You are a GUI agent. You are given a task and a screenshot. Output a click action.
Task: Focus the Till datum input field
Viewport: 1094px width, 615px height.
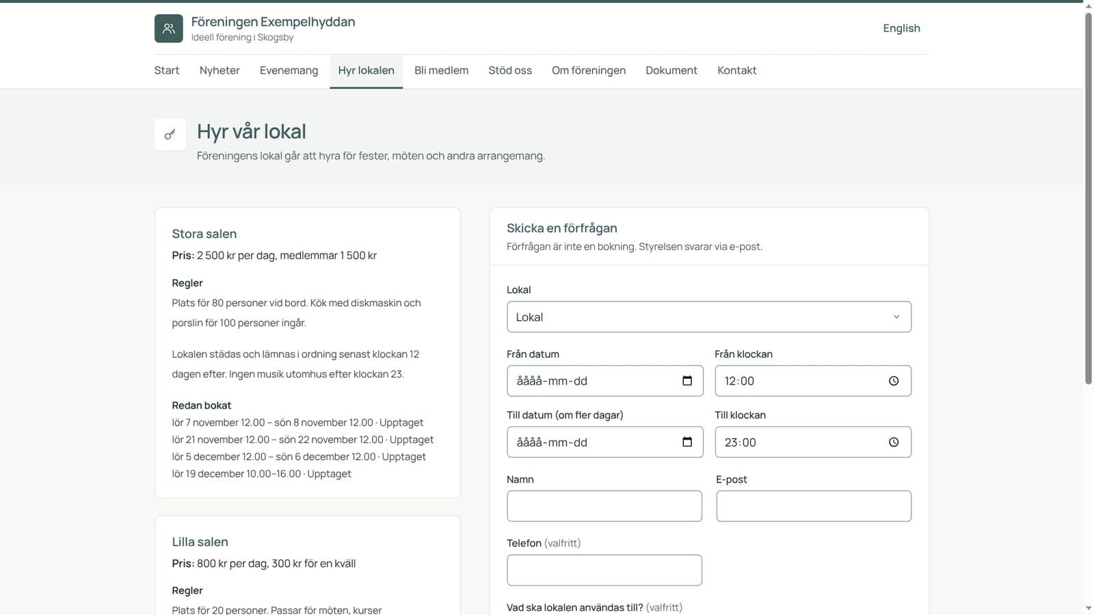coord(604,442)
